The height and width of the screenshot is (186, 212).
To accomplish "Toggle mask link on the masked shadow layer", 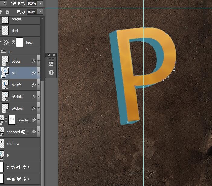I will (x=6, y=120).
